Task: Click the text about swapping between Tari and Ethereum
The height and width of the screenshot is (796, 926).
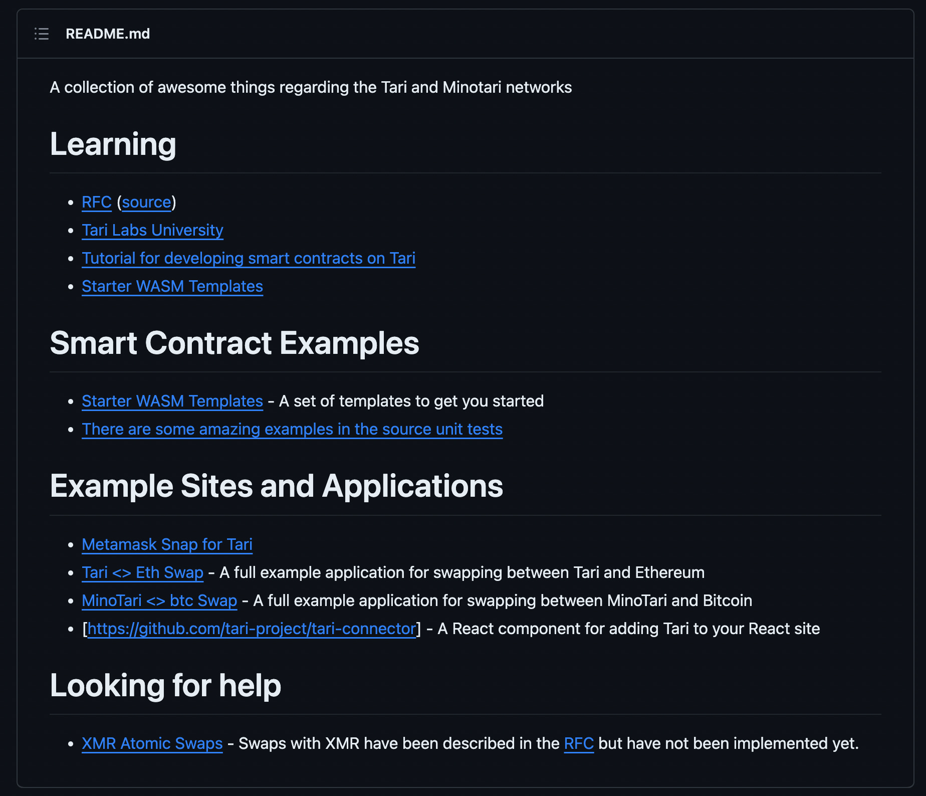Action: pos(462,572)
